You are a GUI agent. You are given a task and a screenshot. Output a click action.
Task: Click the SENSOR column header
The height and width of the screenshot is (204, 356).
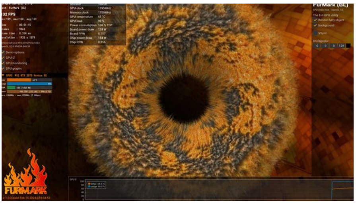[x=76, y=4]
